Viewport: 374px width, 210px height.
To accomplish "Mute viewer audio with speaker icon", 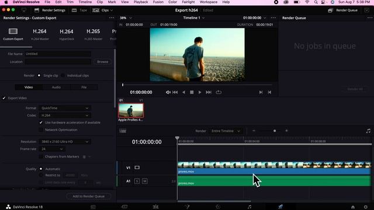I will click(168, 92).
